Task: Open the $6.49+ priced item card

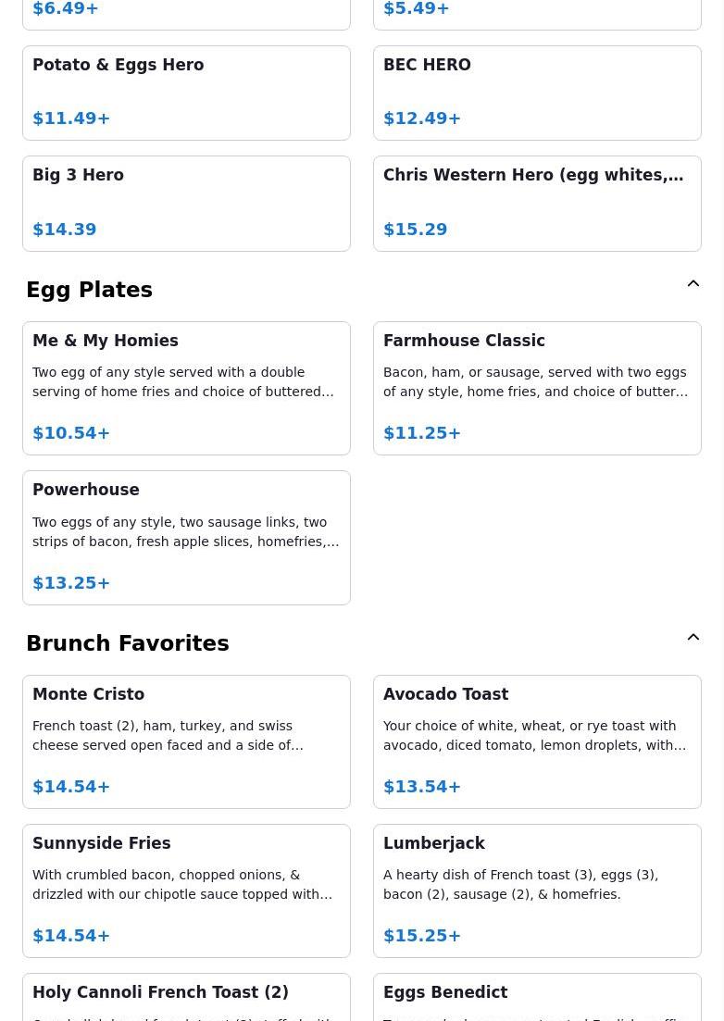Action: [186, 11]
